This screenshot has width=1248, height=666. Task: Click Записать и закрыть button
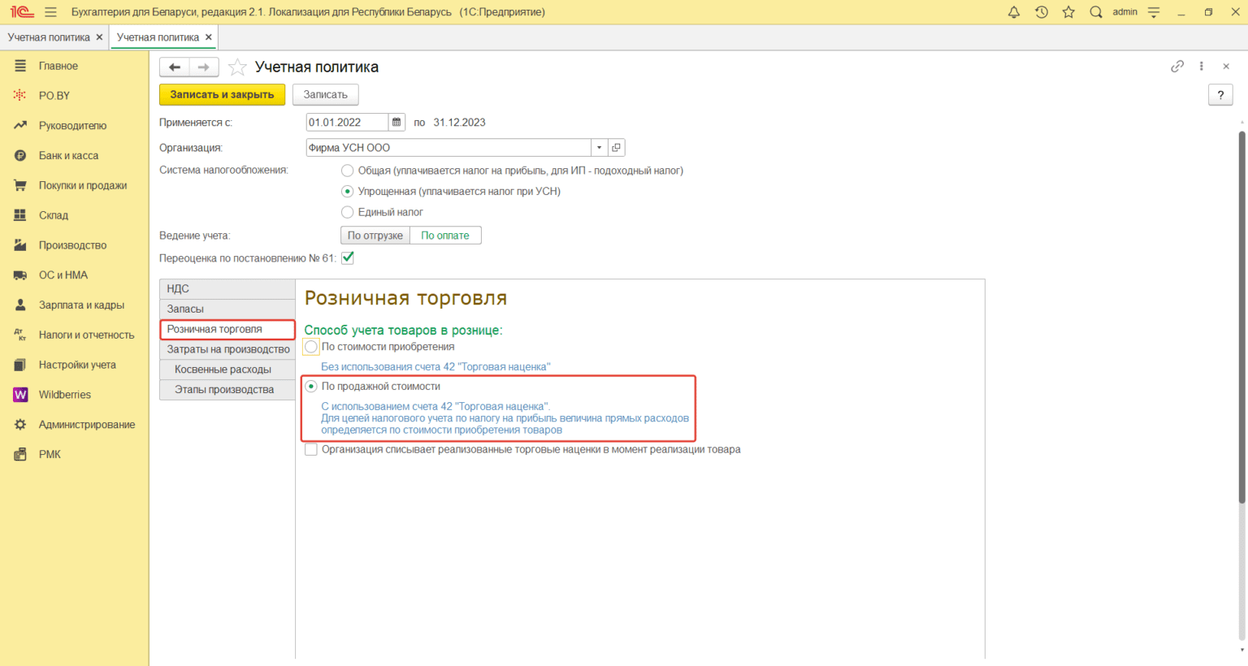[x=222, y=95]
